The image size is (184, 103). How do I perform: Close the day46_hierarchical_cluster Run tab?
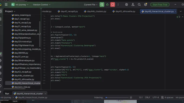(x=45, y=94)
